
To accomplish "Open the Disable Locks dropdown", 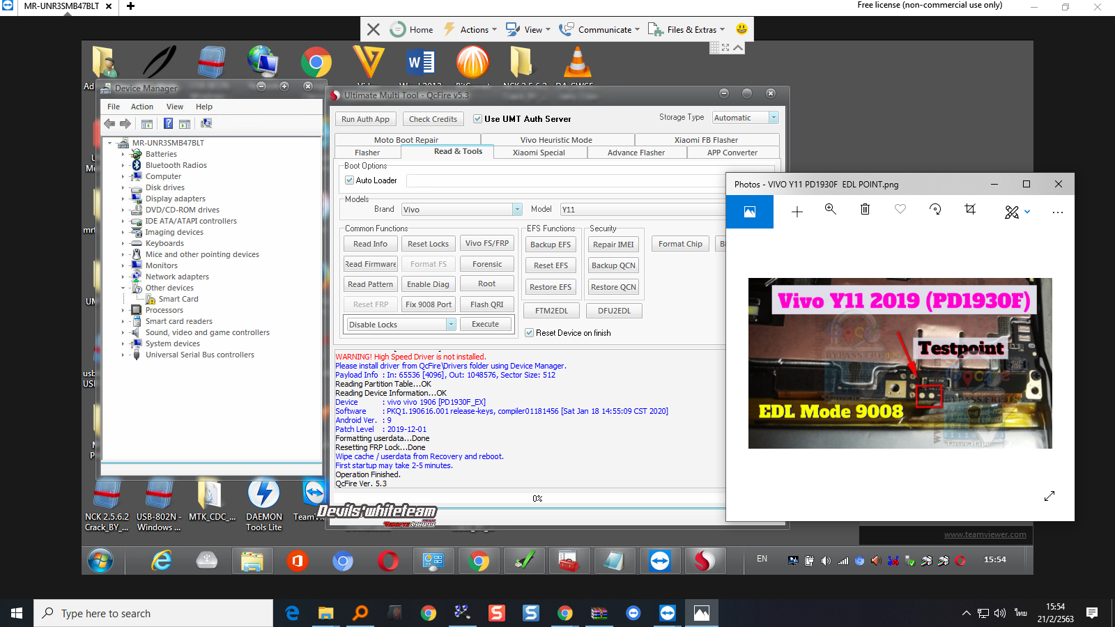I will (x=451, y=325).
